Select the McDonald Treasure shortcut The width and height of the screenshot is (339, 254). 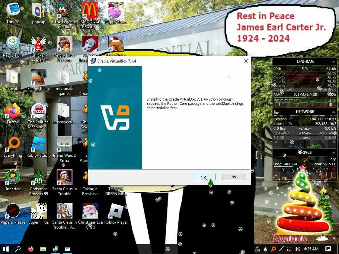click(x=90, y=16)
